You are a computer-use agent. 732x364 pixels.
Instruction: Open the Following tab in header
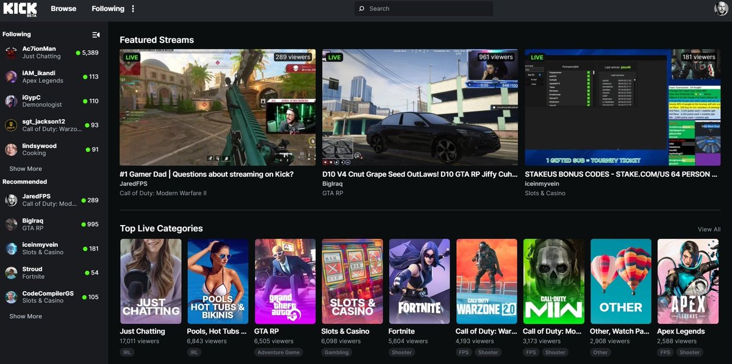coord(108,9)
